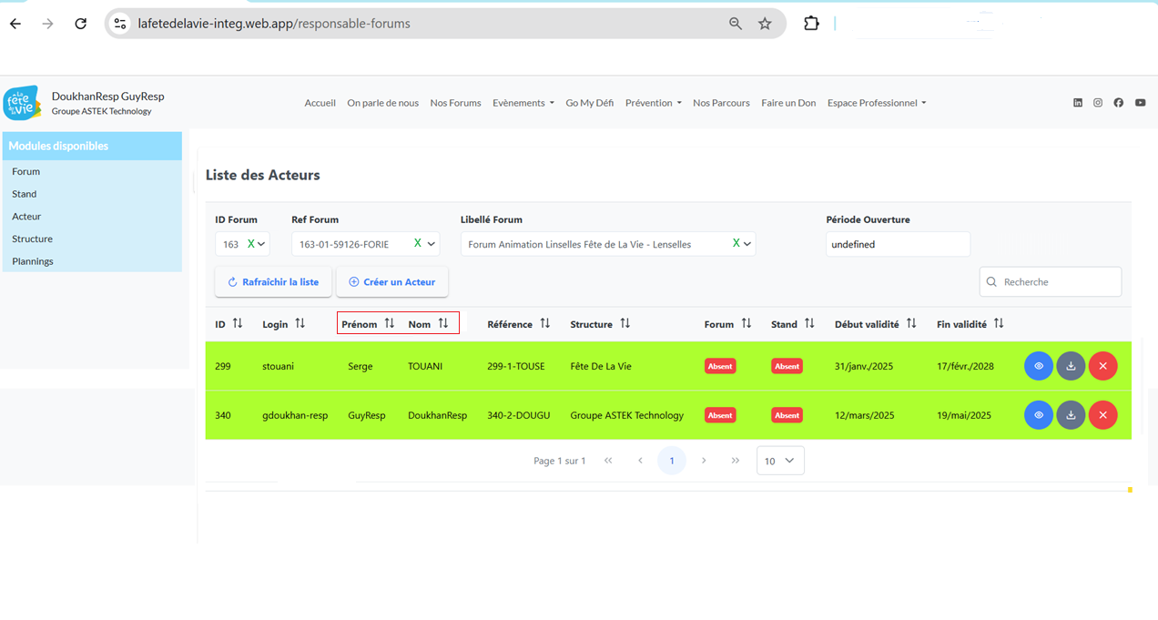Image resolution: width=1158 pixels, height=620 pixels.
Task: Download the stouani actor row
Action: (1071, 366)
